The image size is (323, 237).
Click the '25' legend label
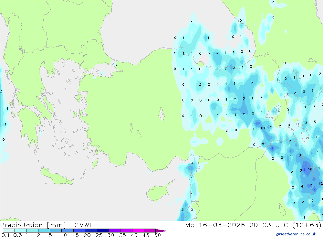point(99,235)
